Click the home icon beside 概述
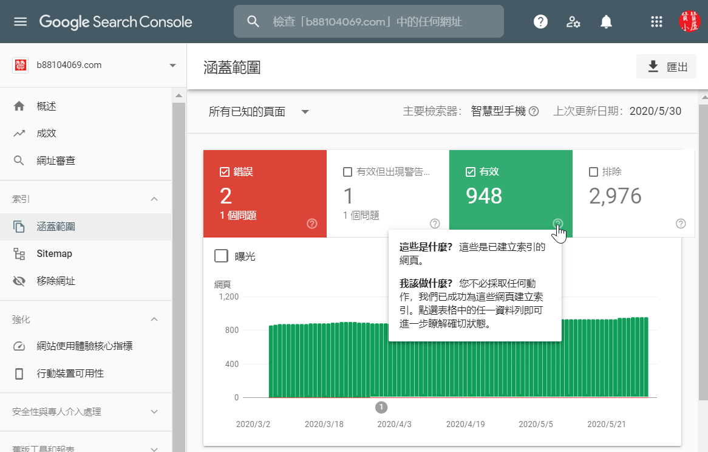This screenshot has width=708, height=452. tap(19, 106)
